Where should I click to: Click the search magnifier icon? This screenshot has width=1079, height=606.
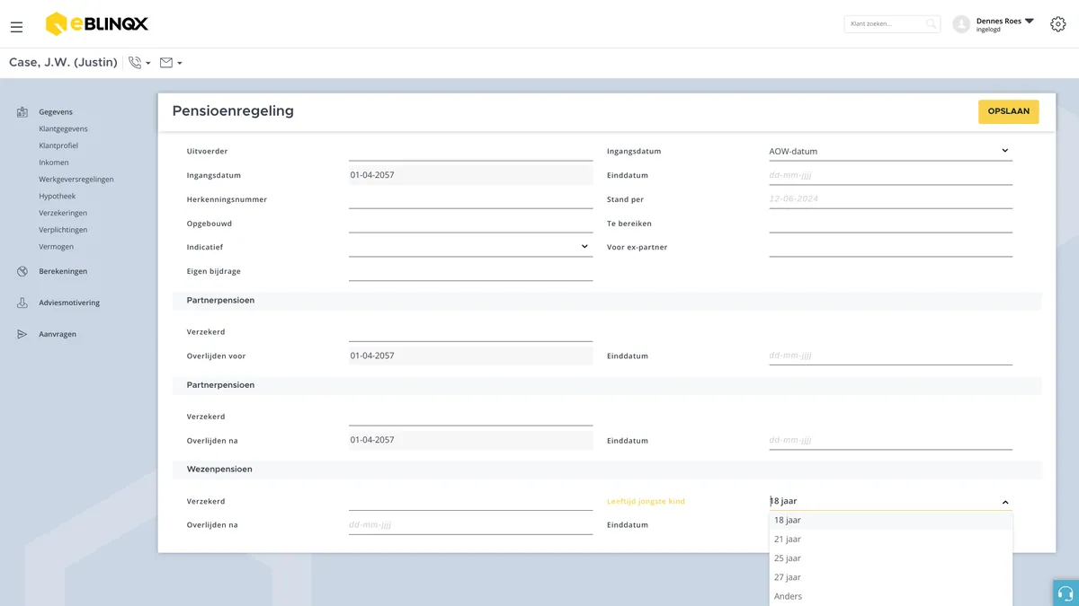click(x=932, y=24)
